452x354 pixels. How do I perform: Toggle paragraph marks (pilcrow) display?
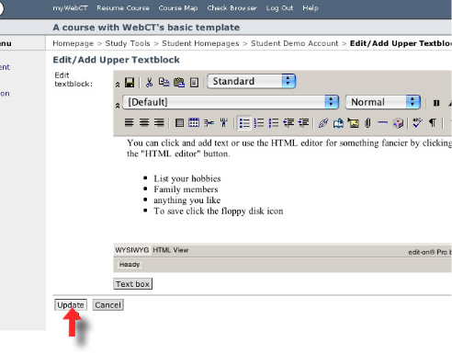tap(433, 123)
